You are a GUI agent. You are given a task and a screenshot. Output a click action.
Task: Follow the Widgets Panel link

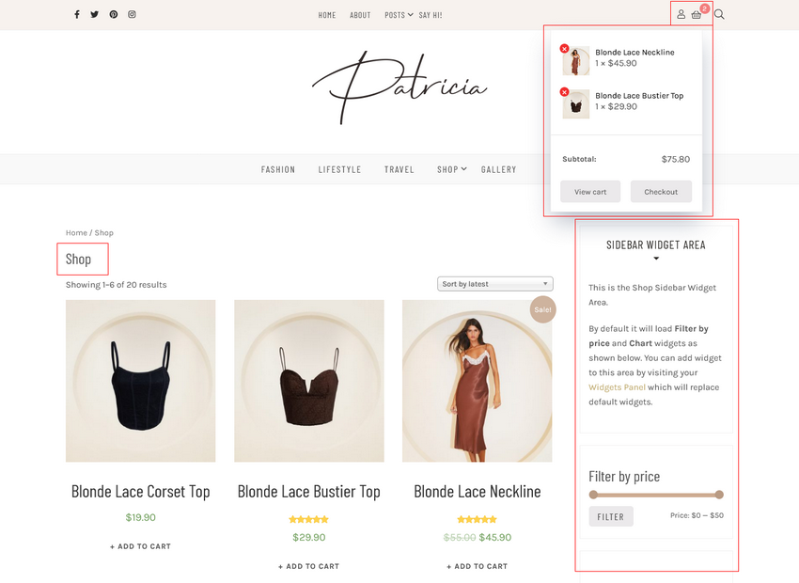pos(617,387)
